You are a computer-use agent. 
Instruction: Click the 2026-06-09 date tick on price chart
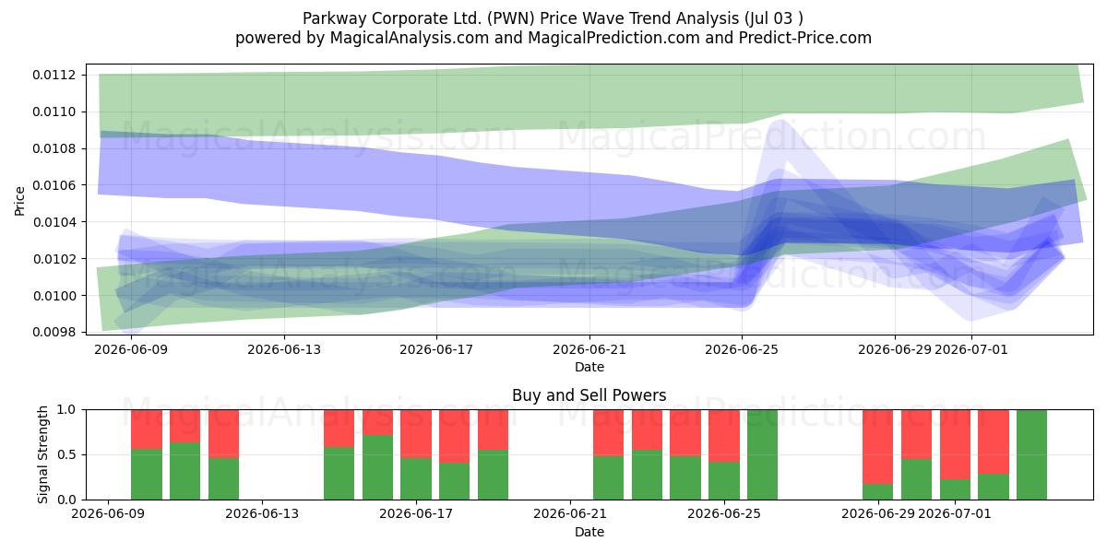click(x=131, y=349)
